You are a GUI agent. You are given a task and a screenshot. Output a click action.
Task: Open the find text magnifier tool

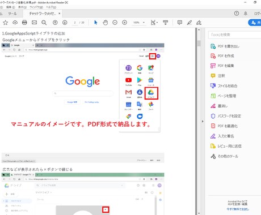click(44, 23)
